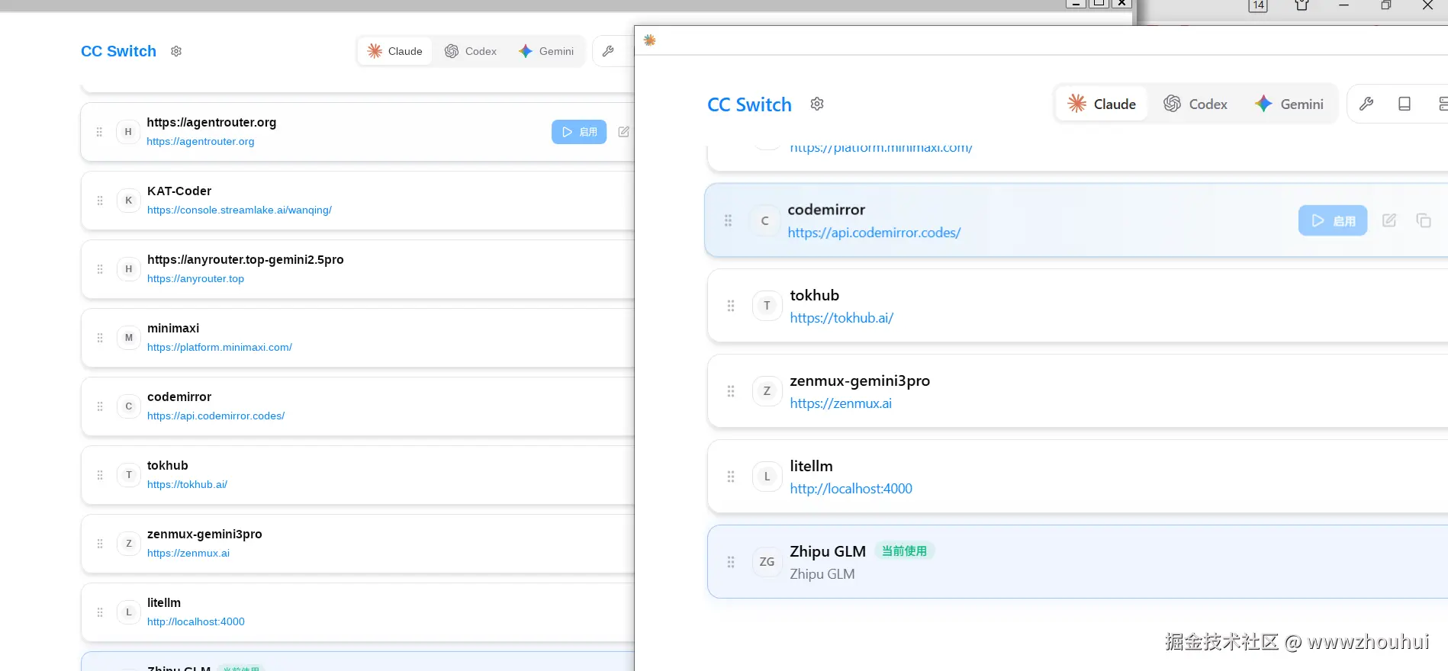Click the wrench icon in the front window
Screen dimensions: 1448x671
pyautogui.click(x=1366, y=104)
